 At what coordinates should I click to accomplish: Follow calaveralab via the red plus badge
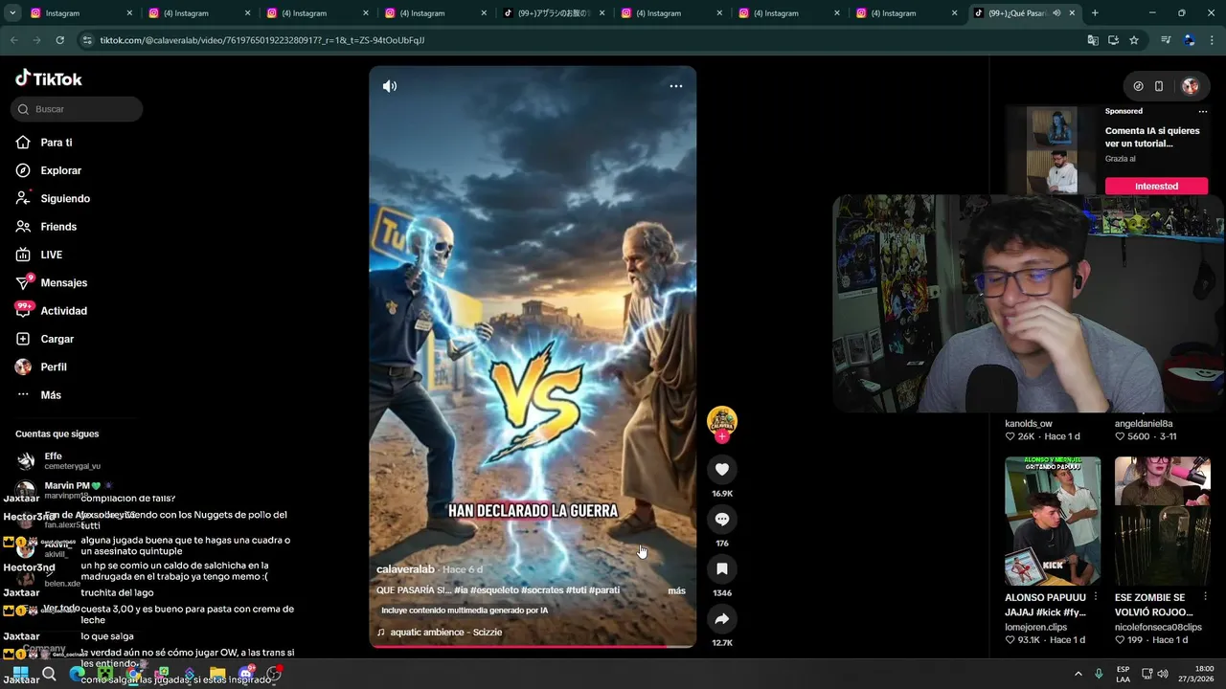722,436
